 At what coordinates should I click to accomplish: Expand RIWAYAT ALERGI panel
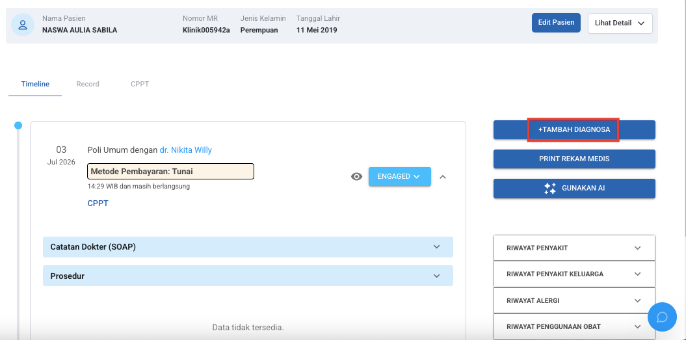574,300
